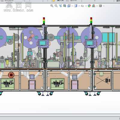
Task: Select the left signal tower light
Action: coord(44,21)
